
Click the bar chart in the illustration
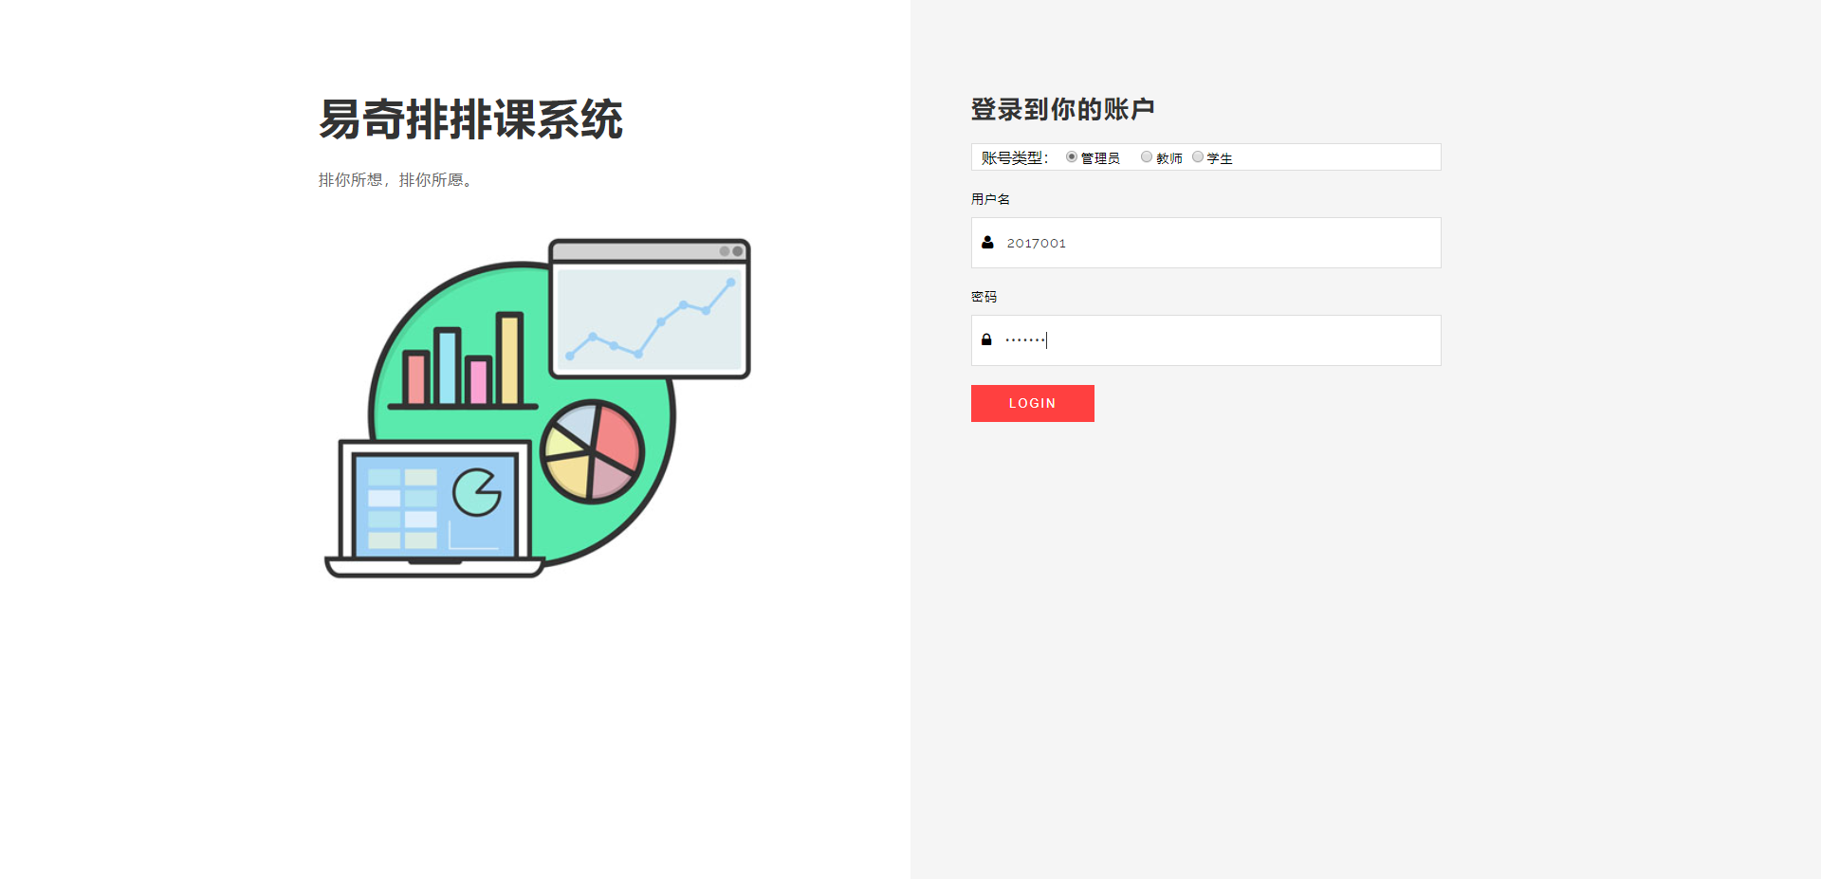pos(463,360)
